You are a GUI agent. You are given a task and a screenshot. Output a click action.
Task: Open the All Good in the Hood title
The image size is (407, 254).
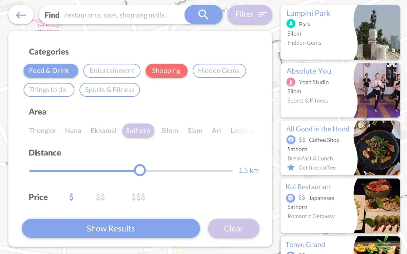pyautogui.click(x=318, y=129)
